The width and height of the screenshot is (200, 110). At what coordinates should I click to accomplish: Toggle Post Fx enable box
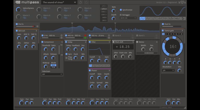pos(163,24)
